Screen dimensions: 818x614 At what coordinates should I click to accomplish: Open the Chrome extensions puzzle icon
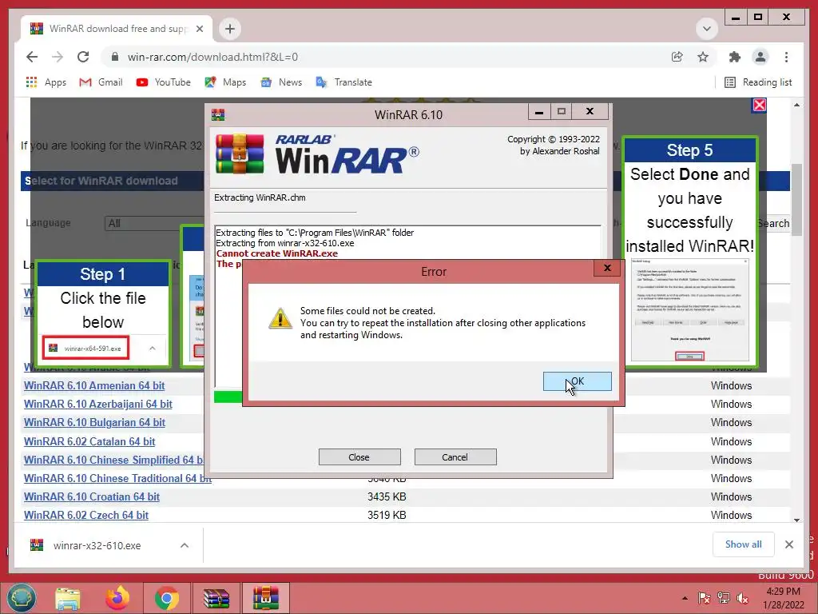735,57
